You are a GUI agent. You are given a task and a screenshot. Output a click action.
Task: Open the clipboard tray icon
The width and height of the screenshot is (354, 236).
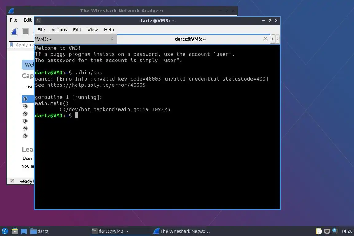click(x=319, y=231)
